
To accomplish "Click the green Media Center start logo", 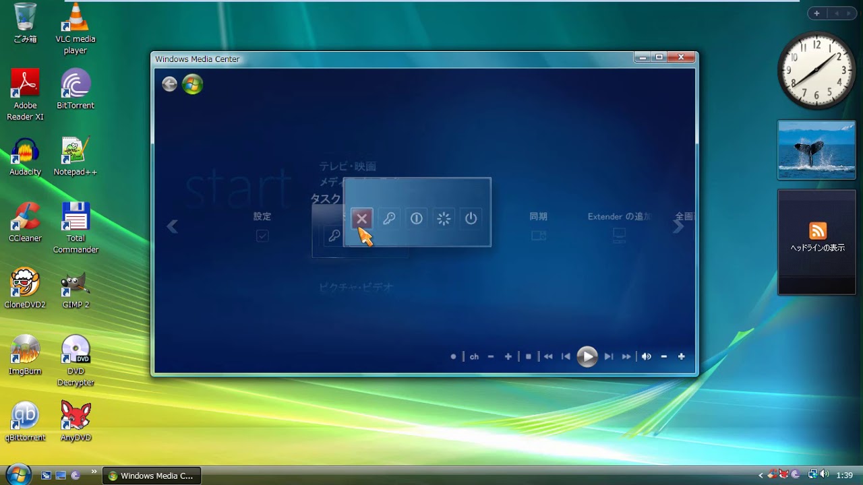I will 192,84.
